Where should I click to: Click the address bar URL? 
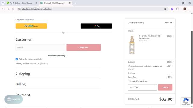point(37,9)
